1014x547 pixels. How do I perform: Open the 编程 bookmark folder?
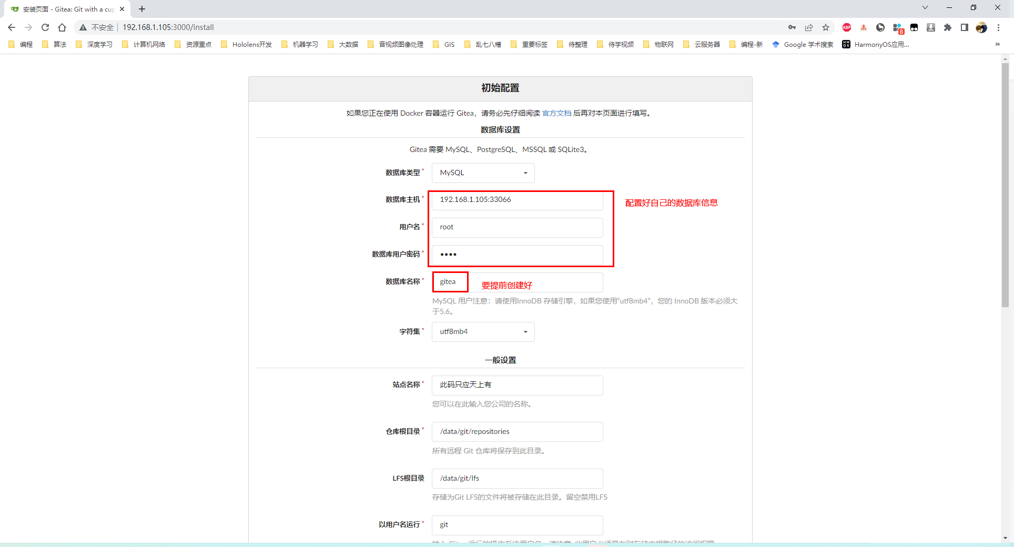pos(21,44)
